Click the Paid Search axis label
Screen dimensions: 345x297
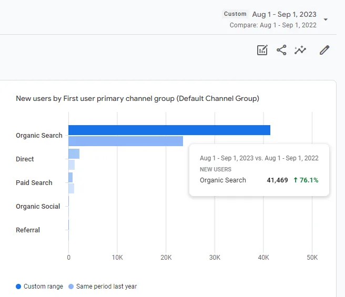tap(34, 182)
